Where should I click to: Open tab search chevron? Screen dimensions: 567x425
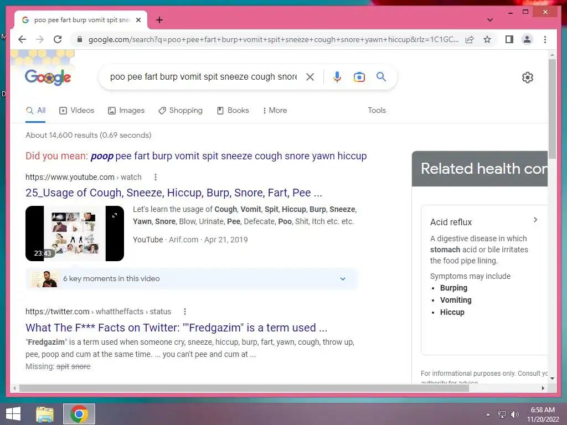(x=489, y=20)
